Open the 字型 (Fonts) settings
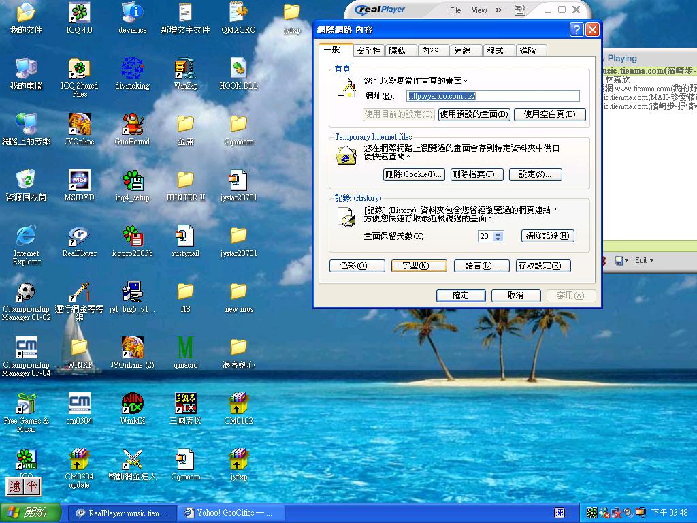Viewport: 697px width, 523px height. click(x=419, y=266)
